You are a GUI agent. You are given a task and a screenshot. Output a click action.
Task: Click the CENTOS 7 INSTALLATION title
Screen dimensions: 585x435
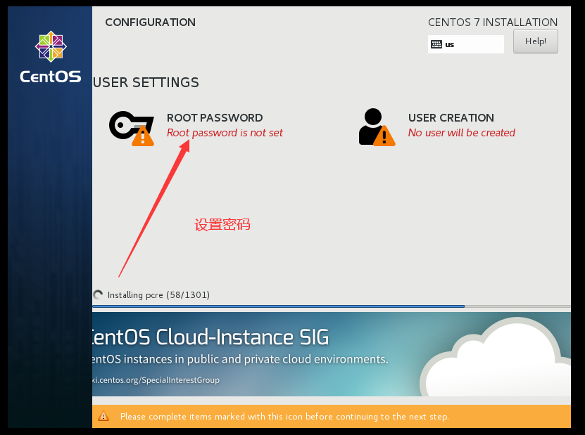tap(493, 22)
